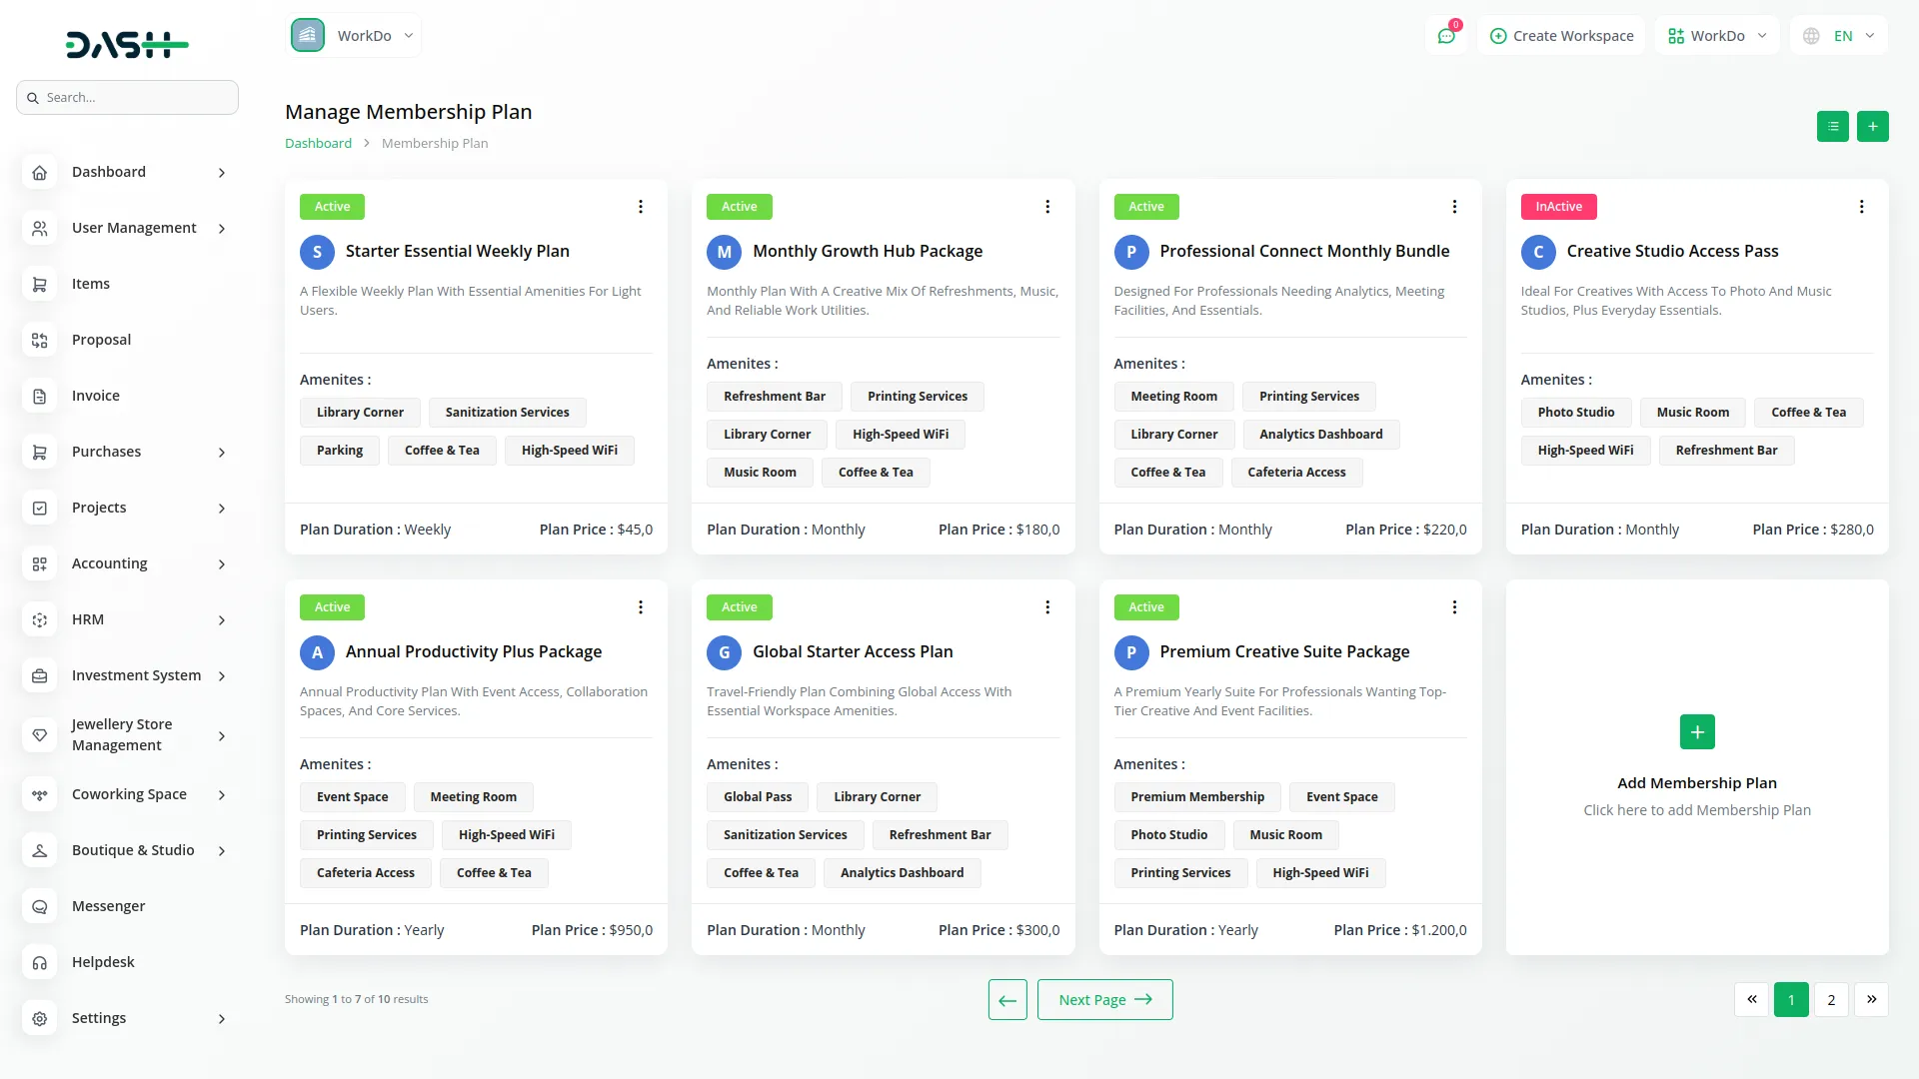Select page 2 in pagination
1919x1079 pixels.
click(x=1831, y=999)
